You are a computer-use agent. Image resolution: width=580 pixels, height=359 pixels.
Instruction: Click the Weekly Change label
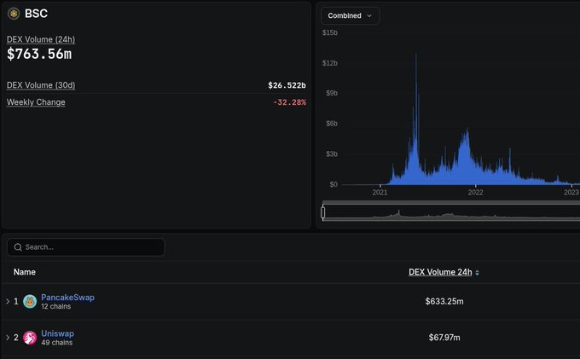click(36, 102)
